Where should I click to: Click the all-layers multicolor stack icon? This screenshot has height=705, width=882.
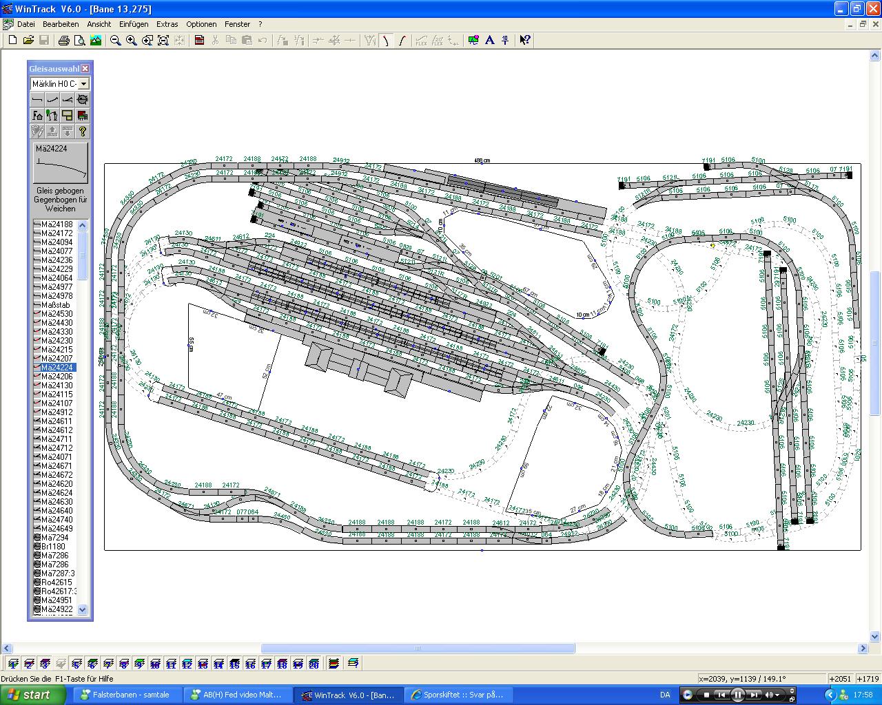[x=334, y=664]
